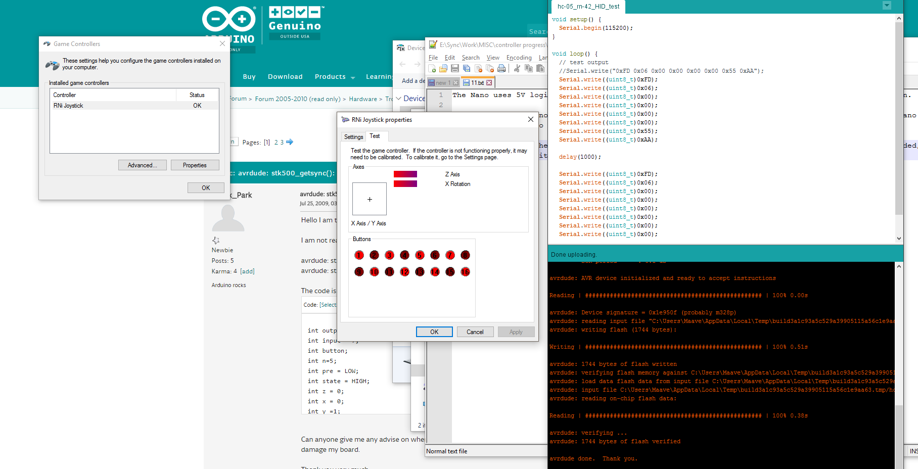This screenshot has width=918, height=469.
Task: Open the File menu in Notepad++
Action: [x=433, y=58]
